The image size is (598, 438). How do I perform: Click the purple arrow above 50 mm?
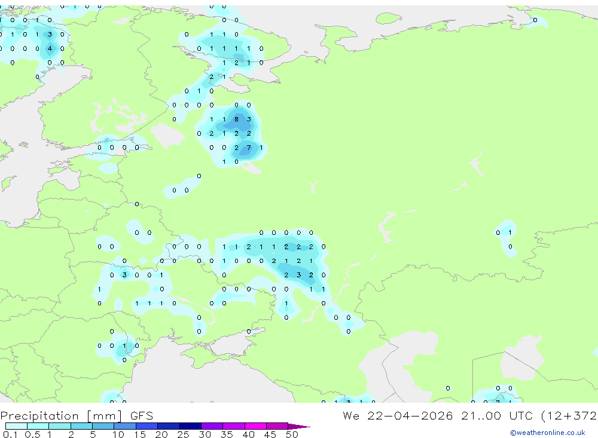click(298, 427)
